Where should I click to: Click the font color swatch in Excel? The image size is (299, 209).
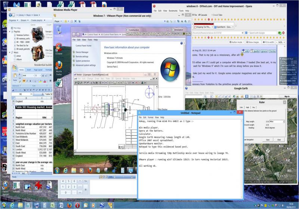pyautogui.click(x=44, y=81)
